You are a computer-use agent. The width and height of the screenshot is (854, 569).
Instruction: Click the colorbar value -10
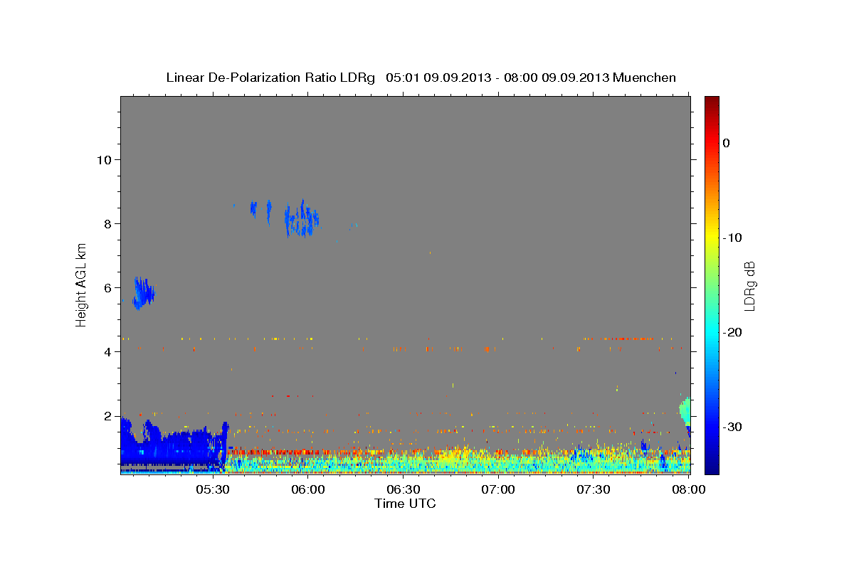pos(733,238)
